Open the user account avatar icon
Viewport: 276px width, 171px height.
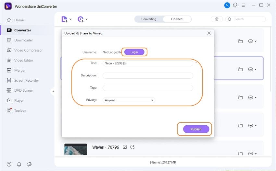pyautogui.click(x=227, y=5)
